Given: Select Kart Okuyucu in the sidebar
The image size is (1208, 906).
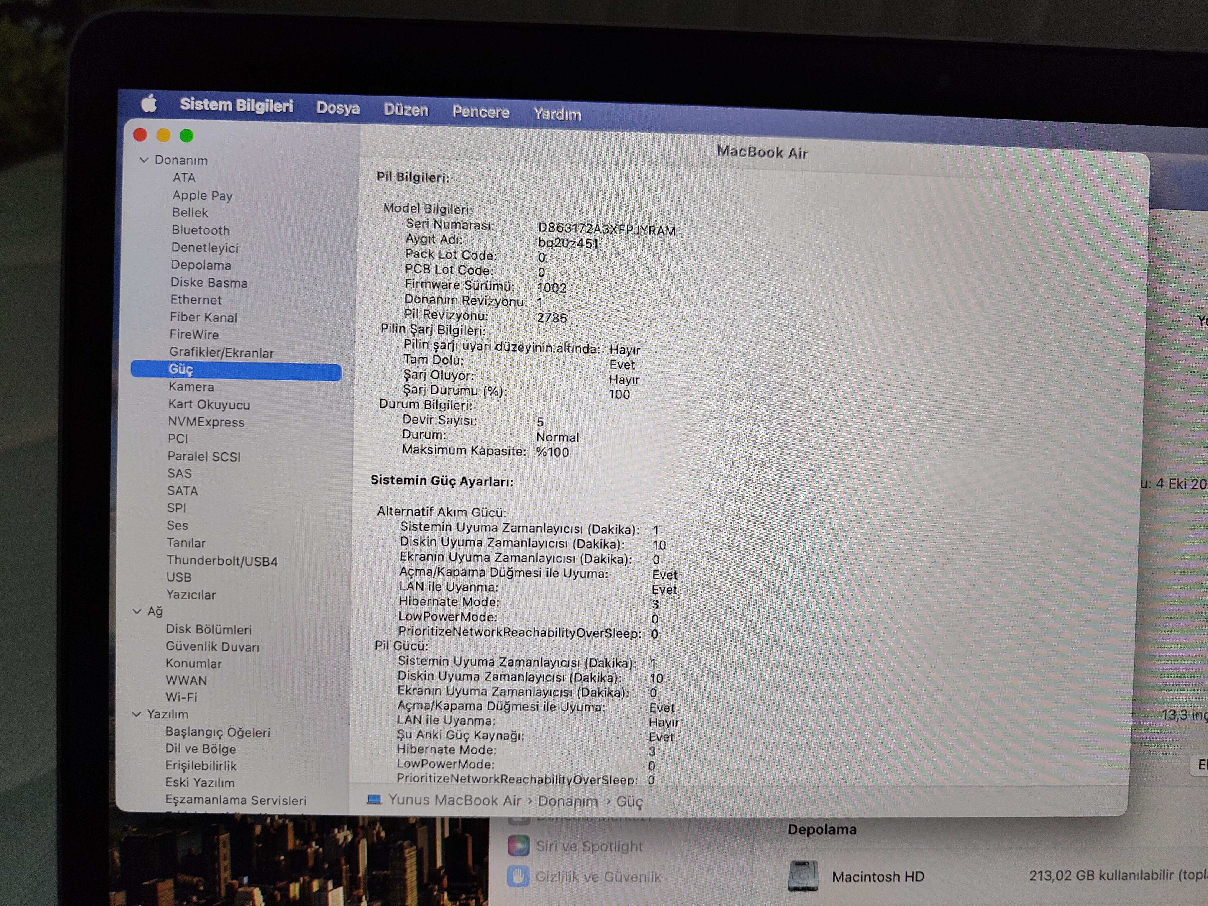Looking at the screenshot, I should (209, 404).
